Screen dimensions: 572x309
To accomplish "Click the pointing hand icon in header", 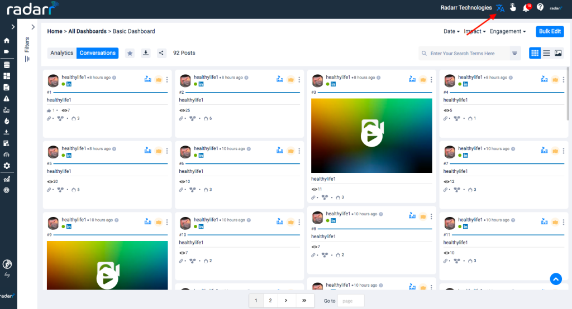I will [x=513, y=7].
